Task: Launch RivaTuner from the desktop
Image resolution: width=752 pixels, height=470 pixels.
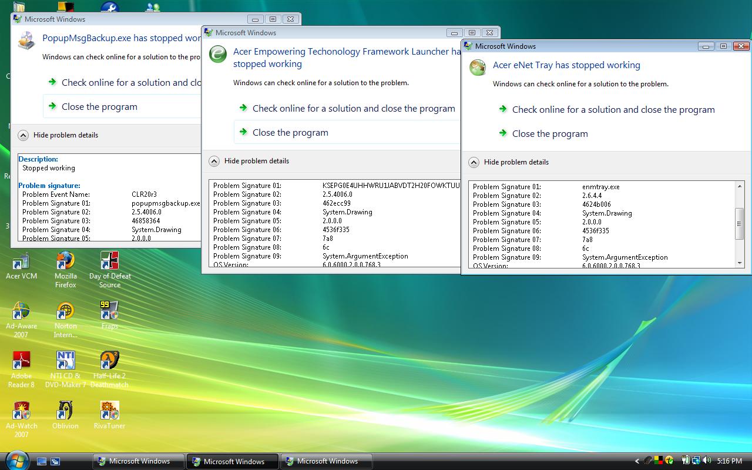Action: pyautogui.click(x=110, y=411)
